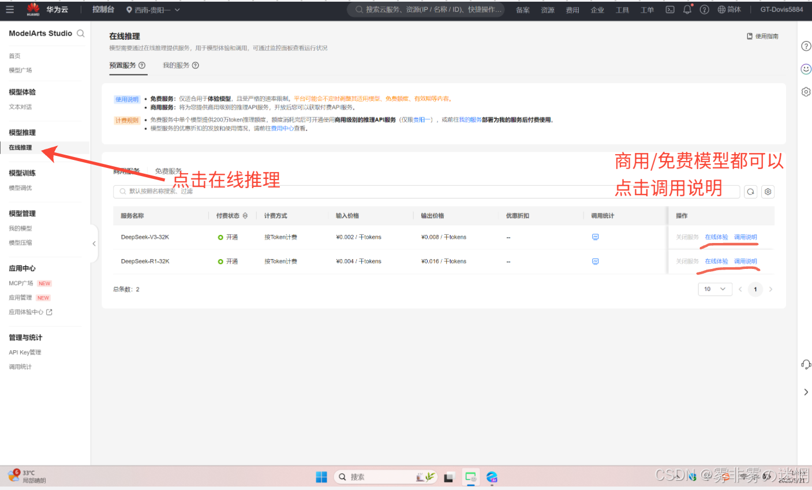Click the hexagon settings icon in right rail
812x490 pixels.
point(806,92)
